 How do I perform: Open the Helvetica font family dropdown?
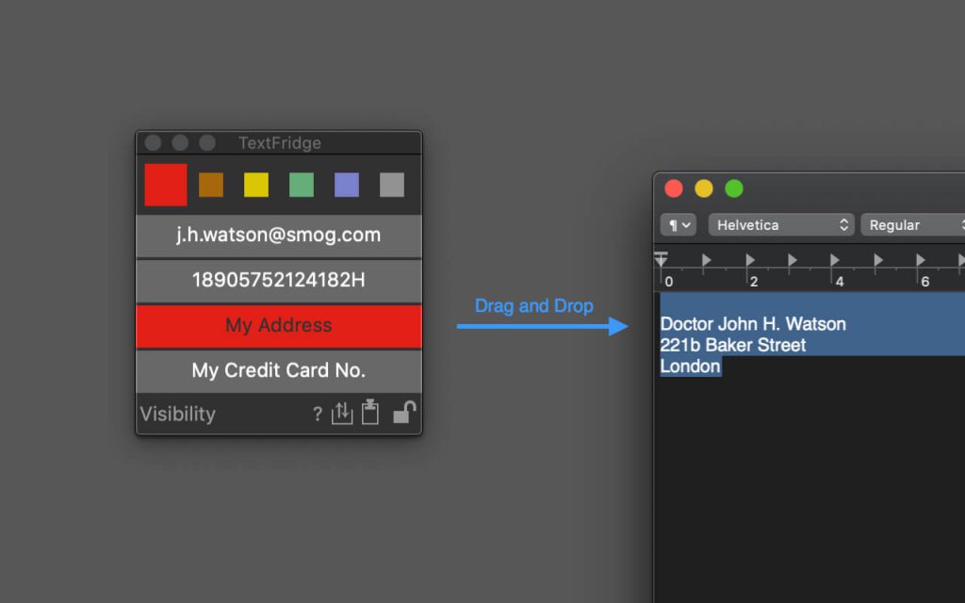coord(781,225)
